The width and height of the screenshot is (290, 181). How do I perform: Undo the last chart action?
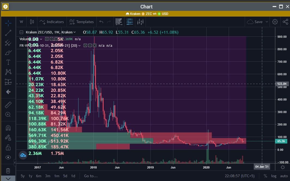tap(101, 22)
